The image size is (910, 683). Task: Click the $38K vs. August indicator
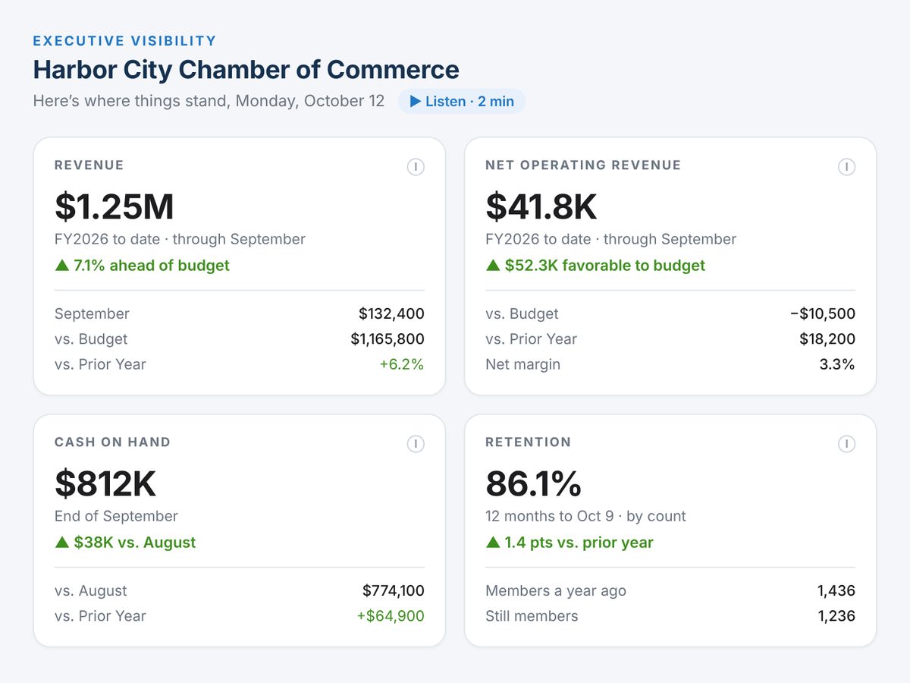(x=125, y=543)
